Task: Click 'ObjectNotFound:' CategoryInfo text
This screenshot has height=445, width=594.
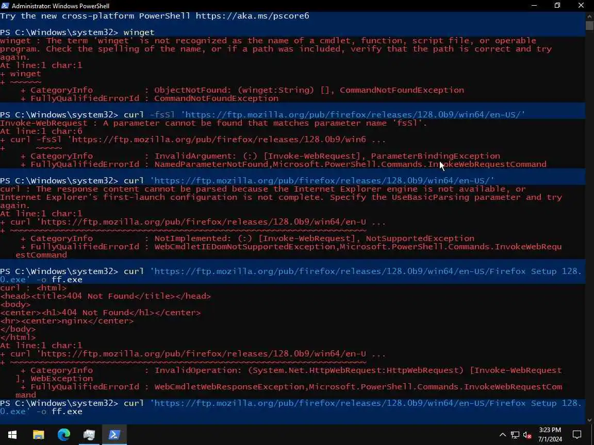Action: point(192,90)
